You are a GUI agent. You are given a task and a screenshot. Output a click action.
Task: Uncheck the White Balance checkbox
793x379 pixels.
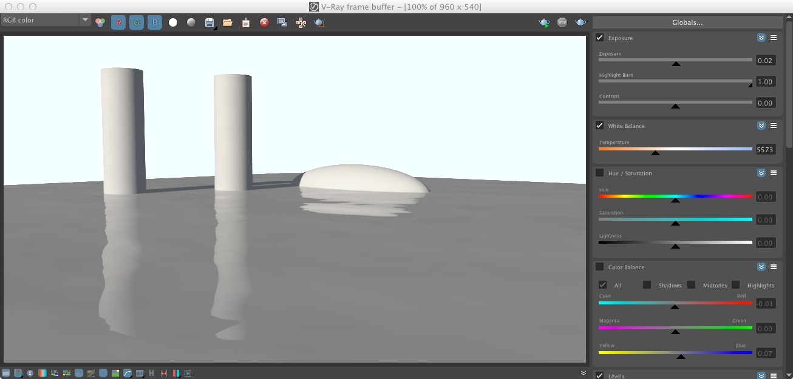600,126
